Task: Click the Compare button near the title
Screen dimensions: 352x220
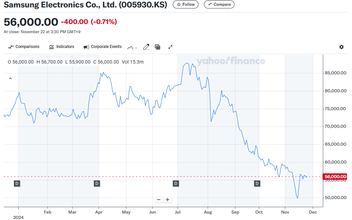Action: pyautogui.click(x=219, y=4)
